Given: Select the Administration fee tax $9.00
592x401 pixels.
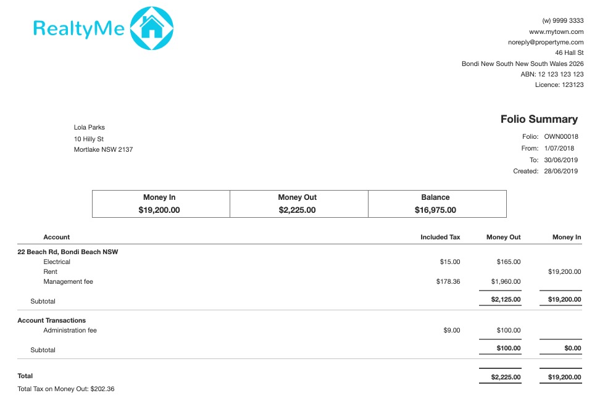Looking at the screenshot, I should point(451,330).
